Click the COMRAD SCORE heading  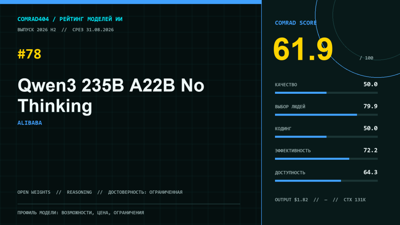296,23
